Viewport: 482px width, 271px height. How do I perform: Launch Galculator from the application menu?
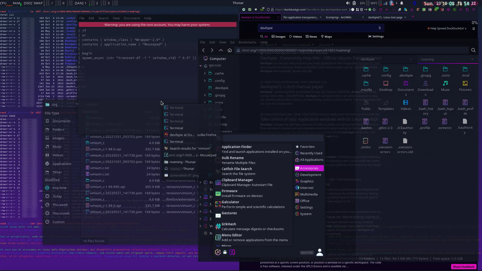coord(230,202)
